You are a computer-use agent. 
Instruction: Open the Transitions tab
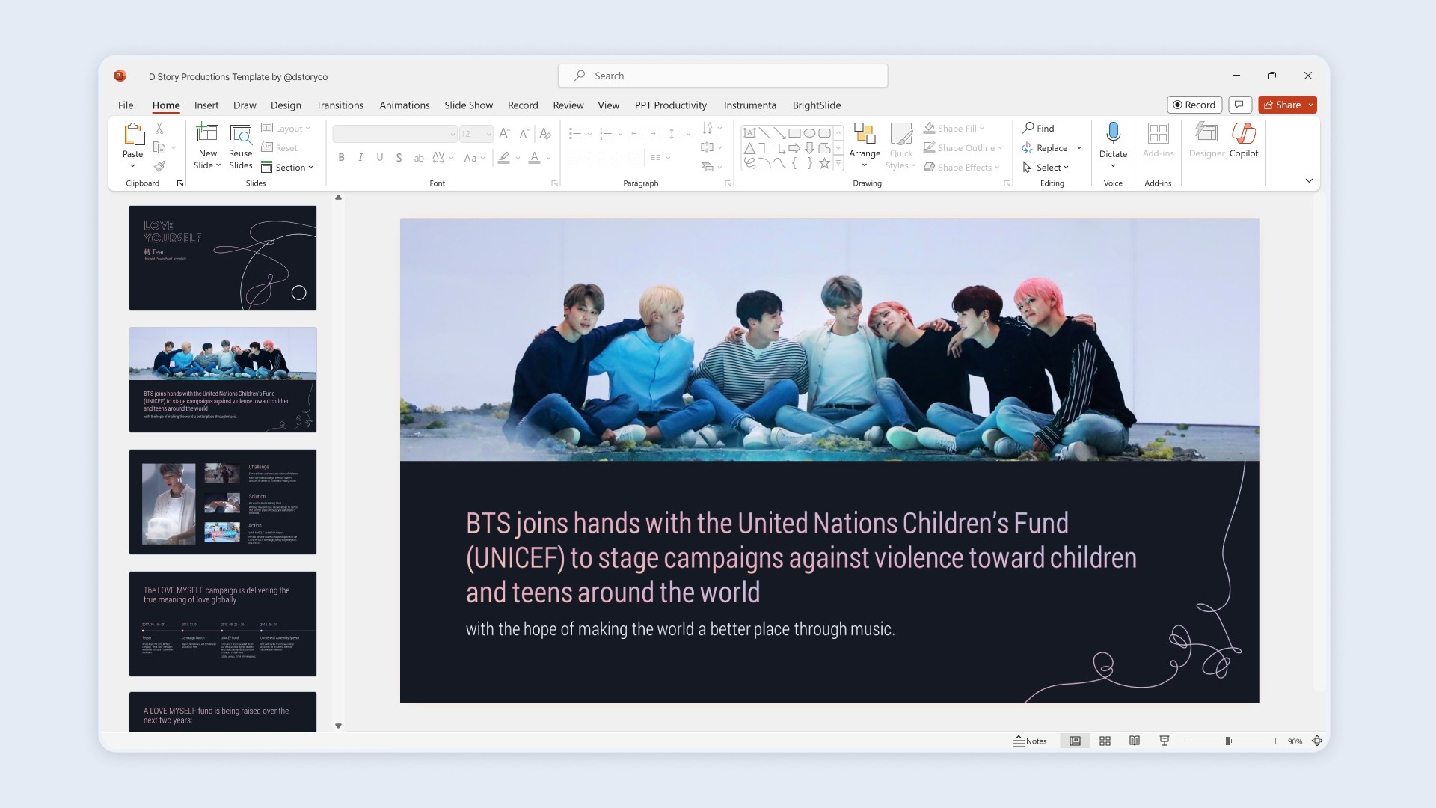click(340, 105)
